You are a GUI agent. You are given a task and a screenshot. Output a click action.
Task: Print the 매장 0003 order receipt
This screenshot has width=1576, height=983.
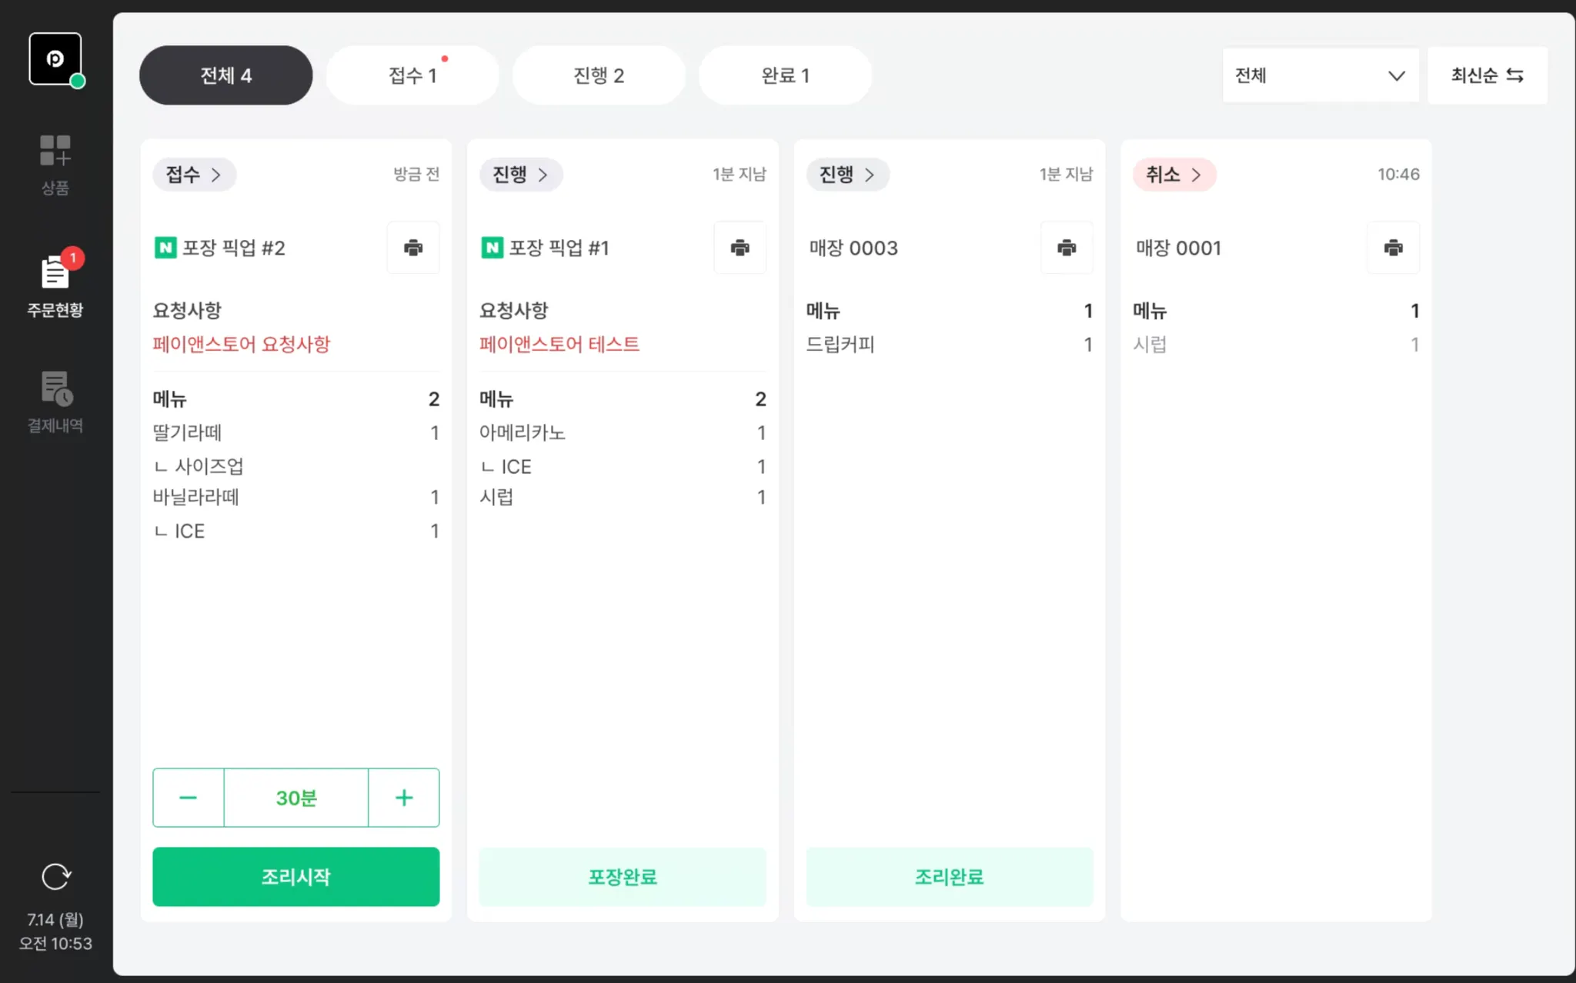pyautogui.click(x=1067, y=248)
